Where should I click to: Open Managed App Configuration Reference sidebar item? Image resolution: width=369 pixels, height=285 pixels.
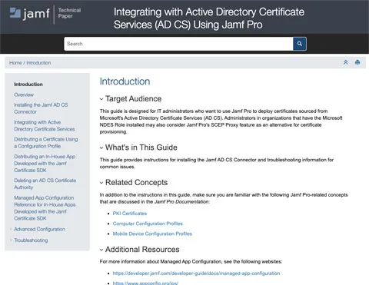(45, 208)
